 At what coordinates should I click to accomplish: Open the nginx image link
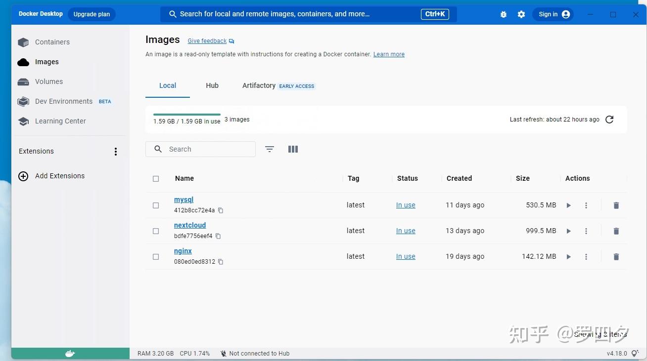pos(183,251)
